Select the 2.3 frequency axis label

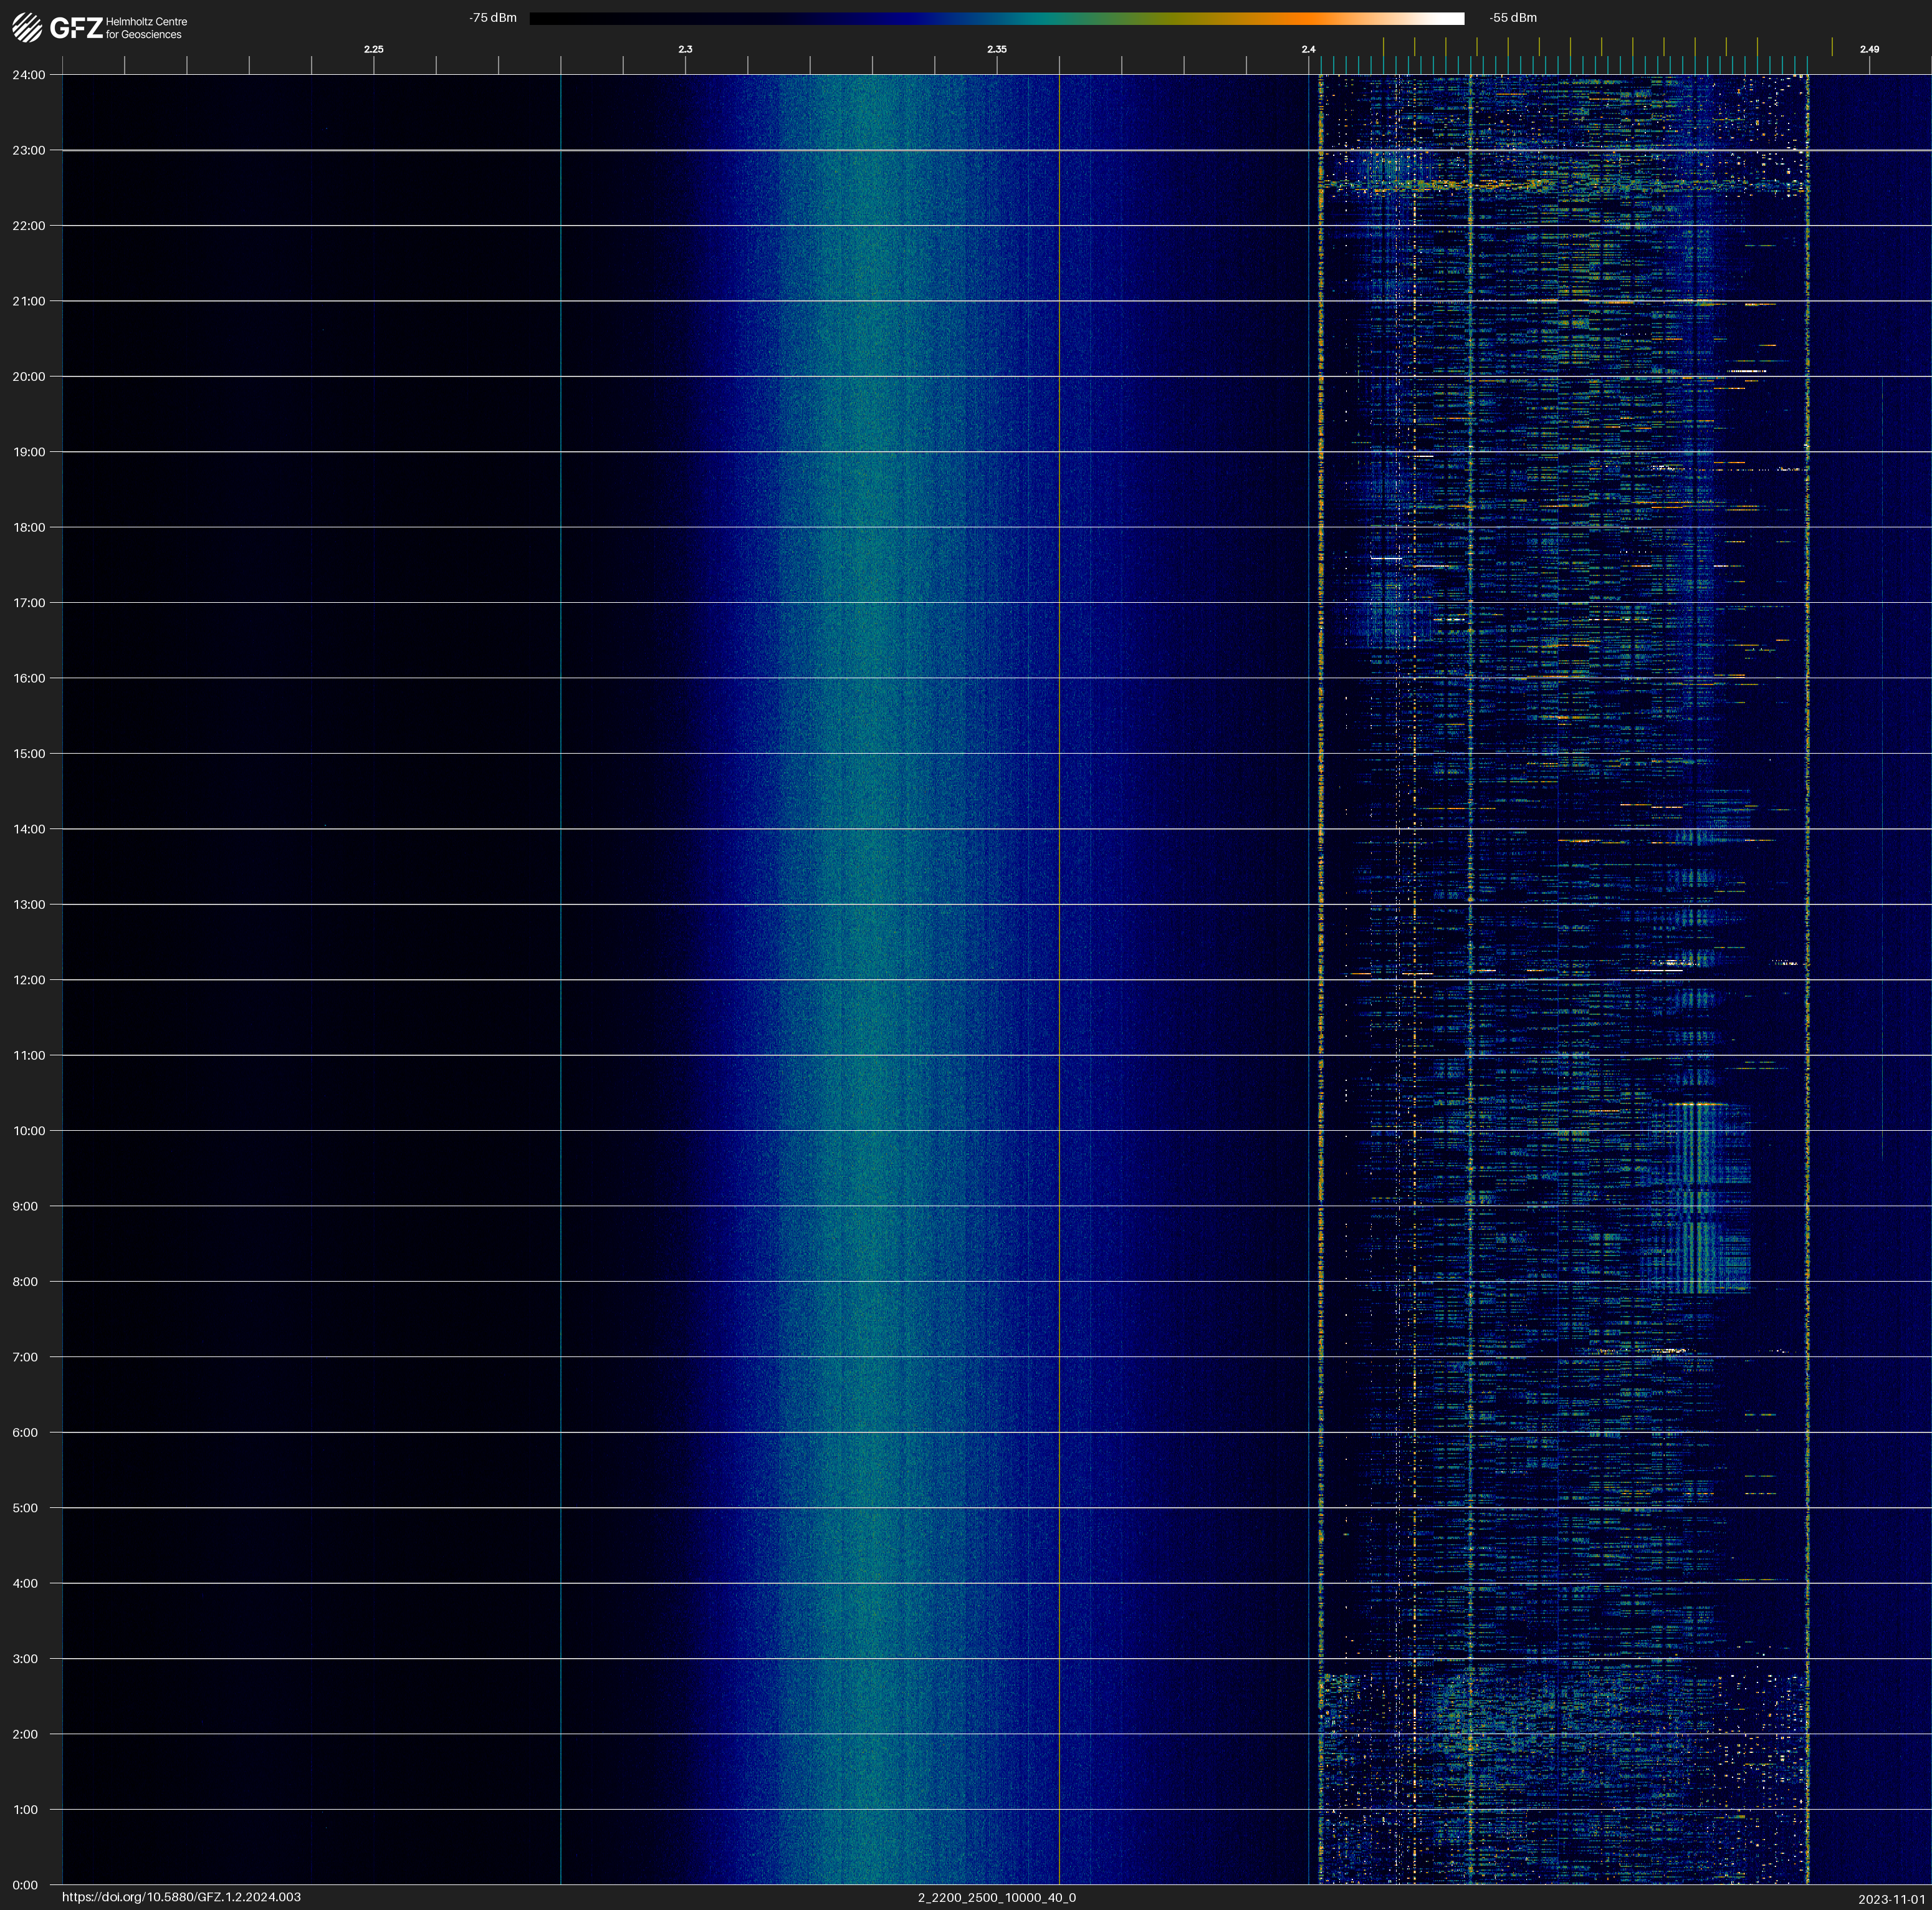(685, 49)
